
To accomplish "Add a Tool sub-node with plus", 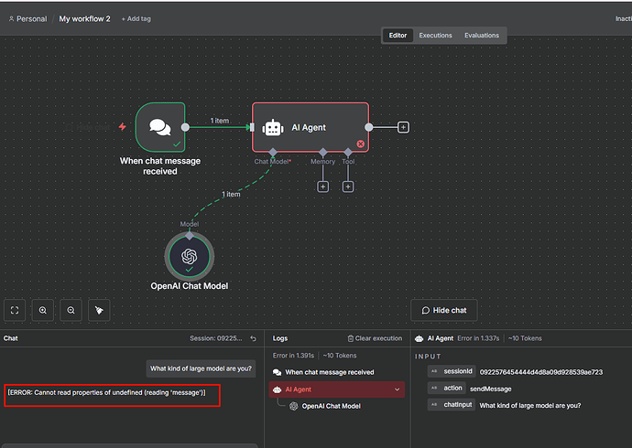I will pyautogui.click(x=348, y=187).
